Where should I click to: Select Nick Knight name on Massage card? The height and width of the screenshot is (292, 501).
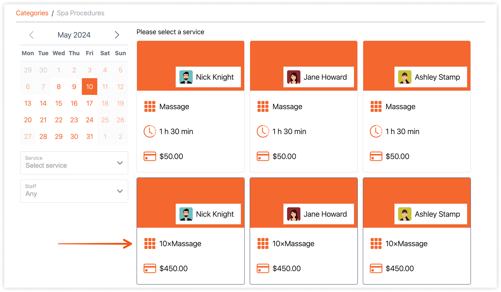pos(215,77)
